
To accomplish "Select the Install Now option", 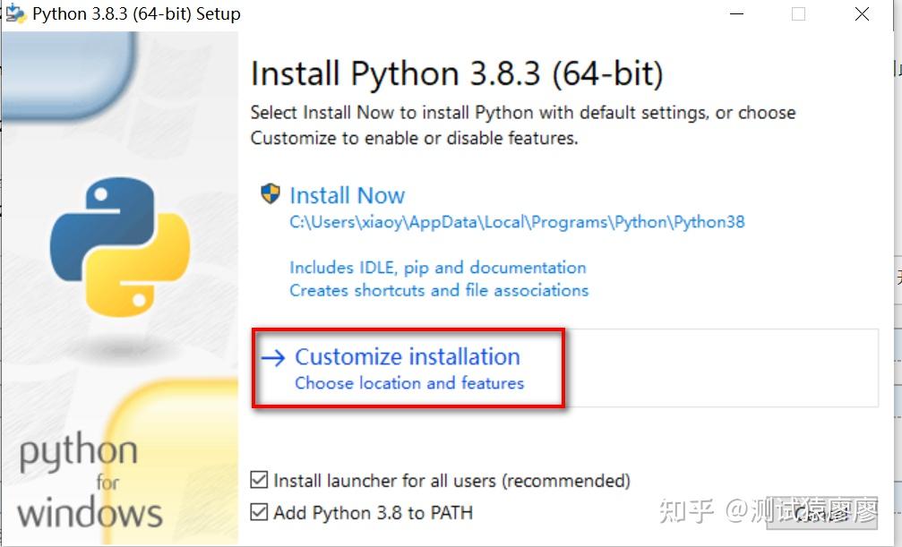I will pyautogui.click(x=348, y=194).
